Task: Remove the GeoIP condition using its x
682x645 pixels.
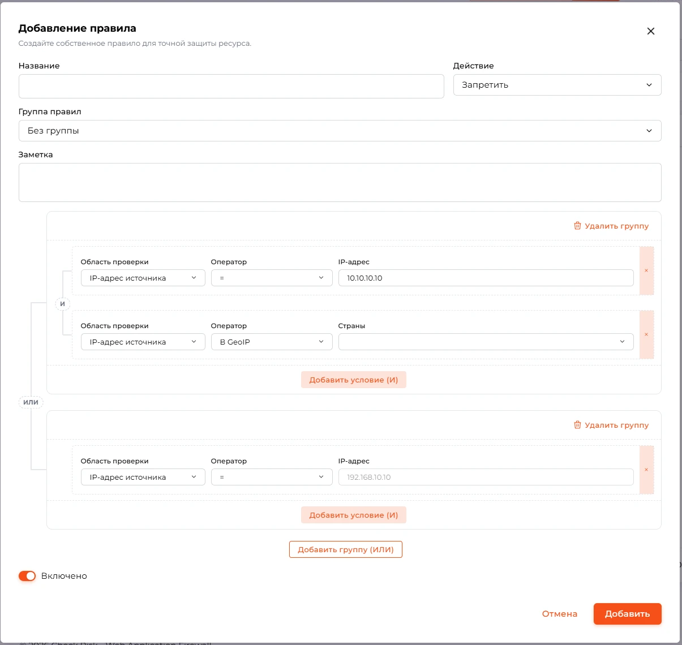Action: point(646,334)
